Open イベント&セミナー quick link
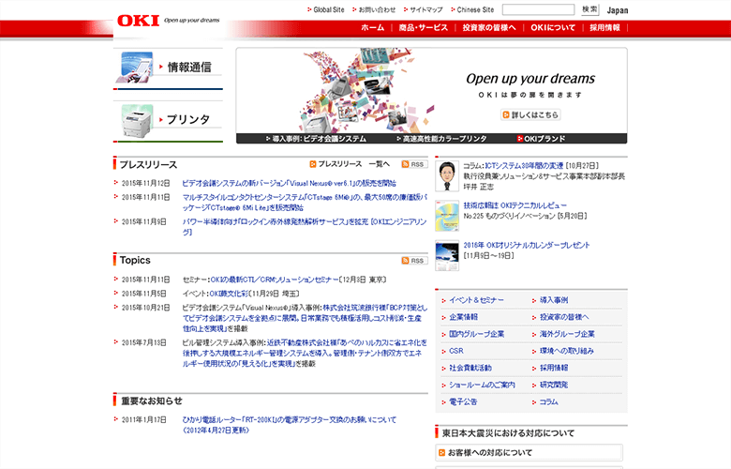The height and width of the screenshot is (469, 731). (476, 300)
